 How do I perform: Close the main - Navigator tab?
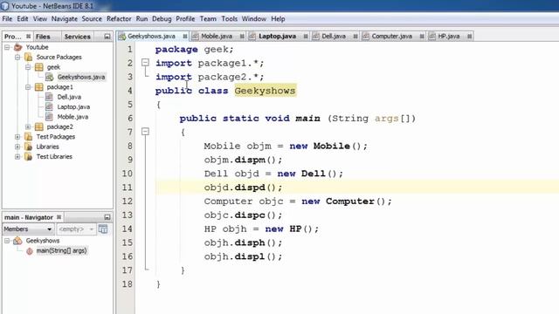(x=59, y=217)
